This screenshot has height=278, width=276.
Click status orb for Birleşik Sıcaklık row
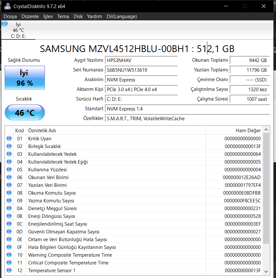pos(9,146)
